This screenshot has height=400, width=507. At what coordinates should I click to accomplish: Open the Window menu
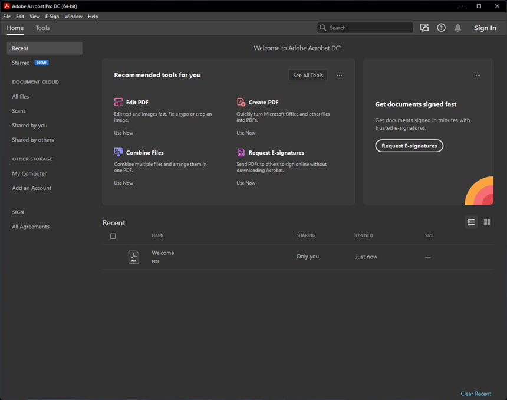click(x=74, y=16)
